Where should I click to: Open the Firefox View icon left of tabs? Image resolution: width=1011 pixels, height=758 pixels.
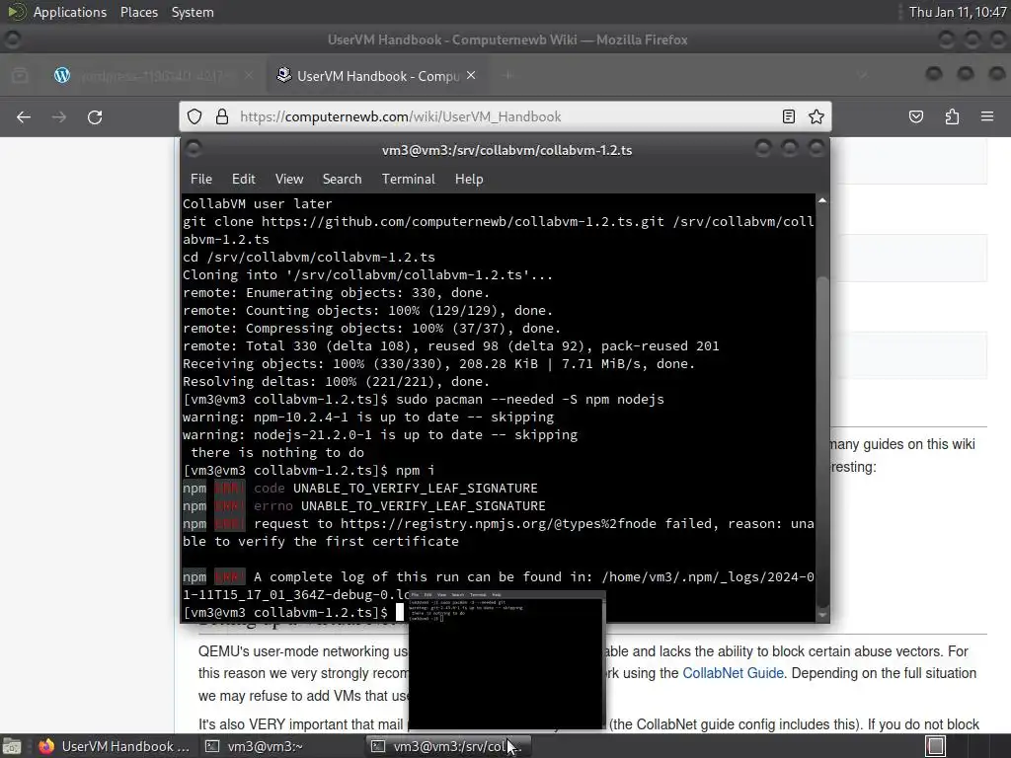click(x=20, y=75)
